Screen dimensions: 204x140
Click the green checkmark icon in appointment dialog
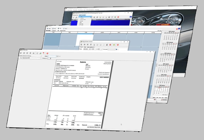(x=114, y=45)
